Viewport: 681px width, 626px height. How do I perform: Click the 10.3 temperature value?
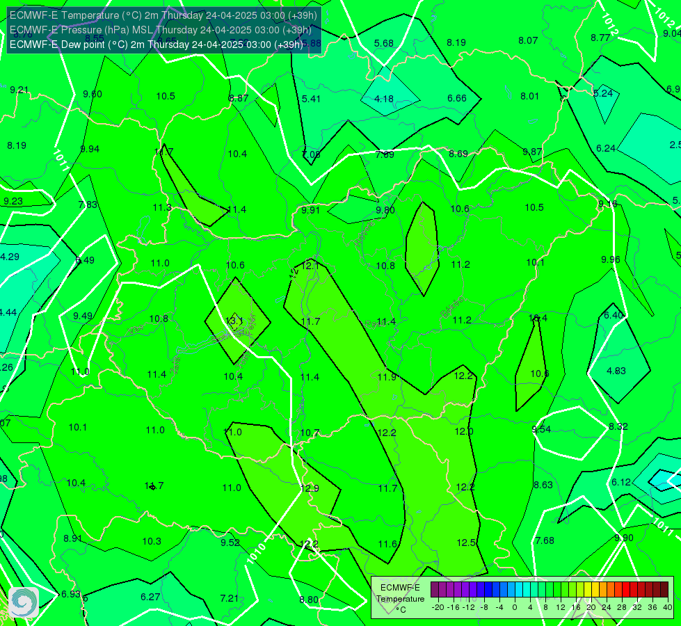(152, 542)
